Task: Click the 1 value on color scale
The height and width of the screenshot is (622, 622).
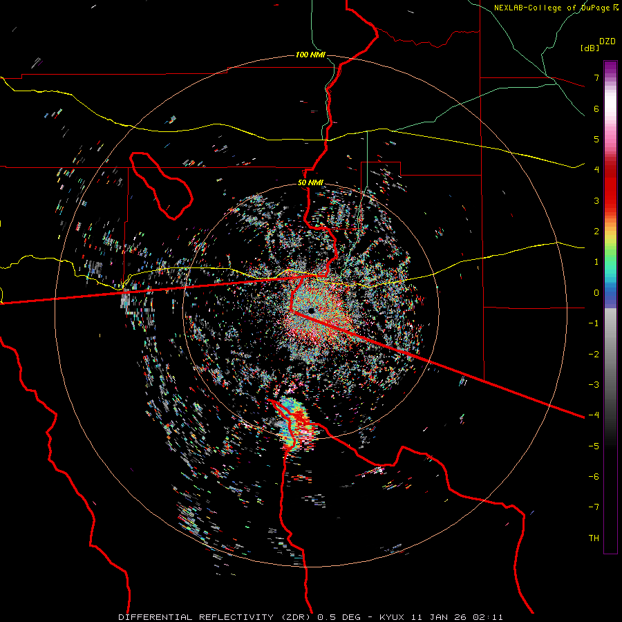Action: click(596, 262)
